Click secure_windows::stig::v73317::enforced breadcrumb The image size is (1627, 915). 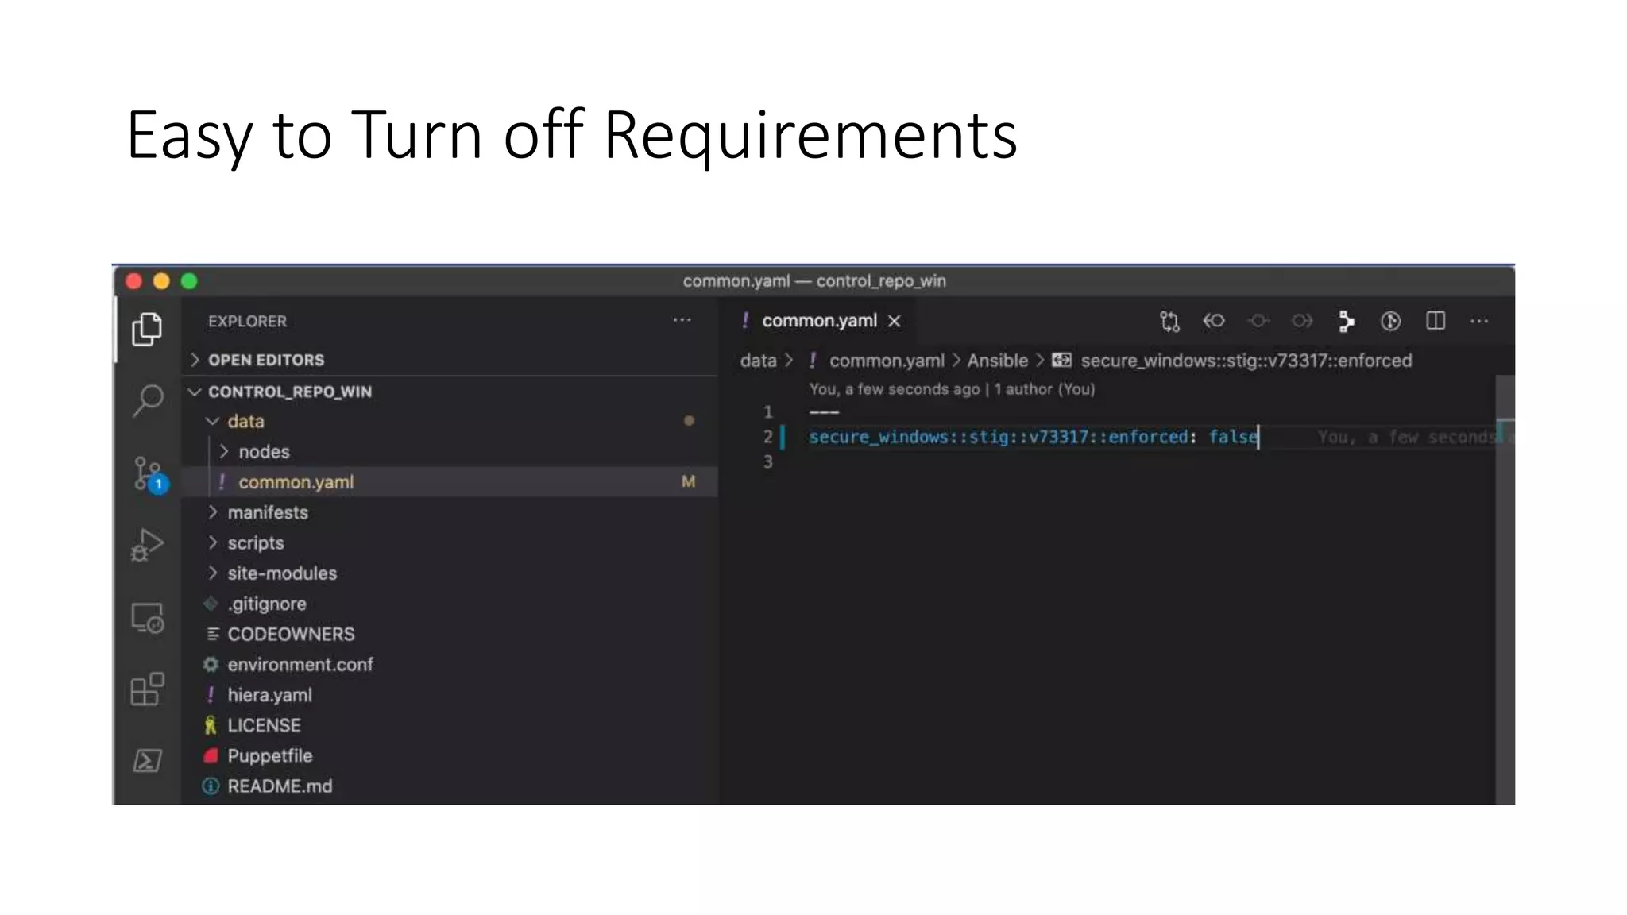point(1246,361)
